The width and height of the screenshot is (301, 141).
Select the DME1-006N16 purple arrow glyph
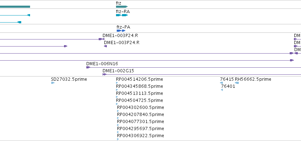88,67
